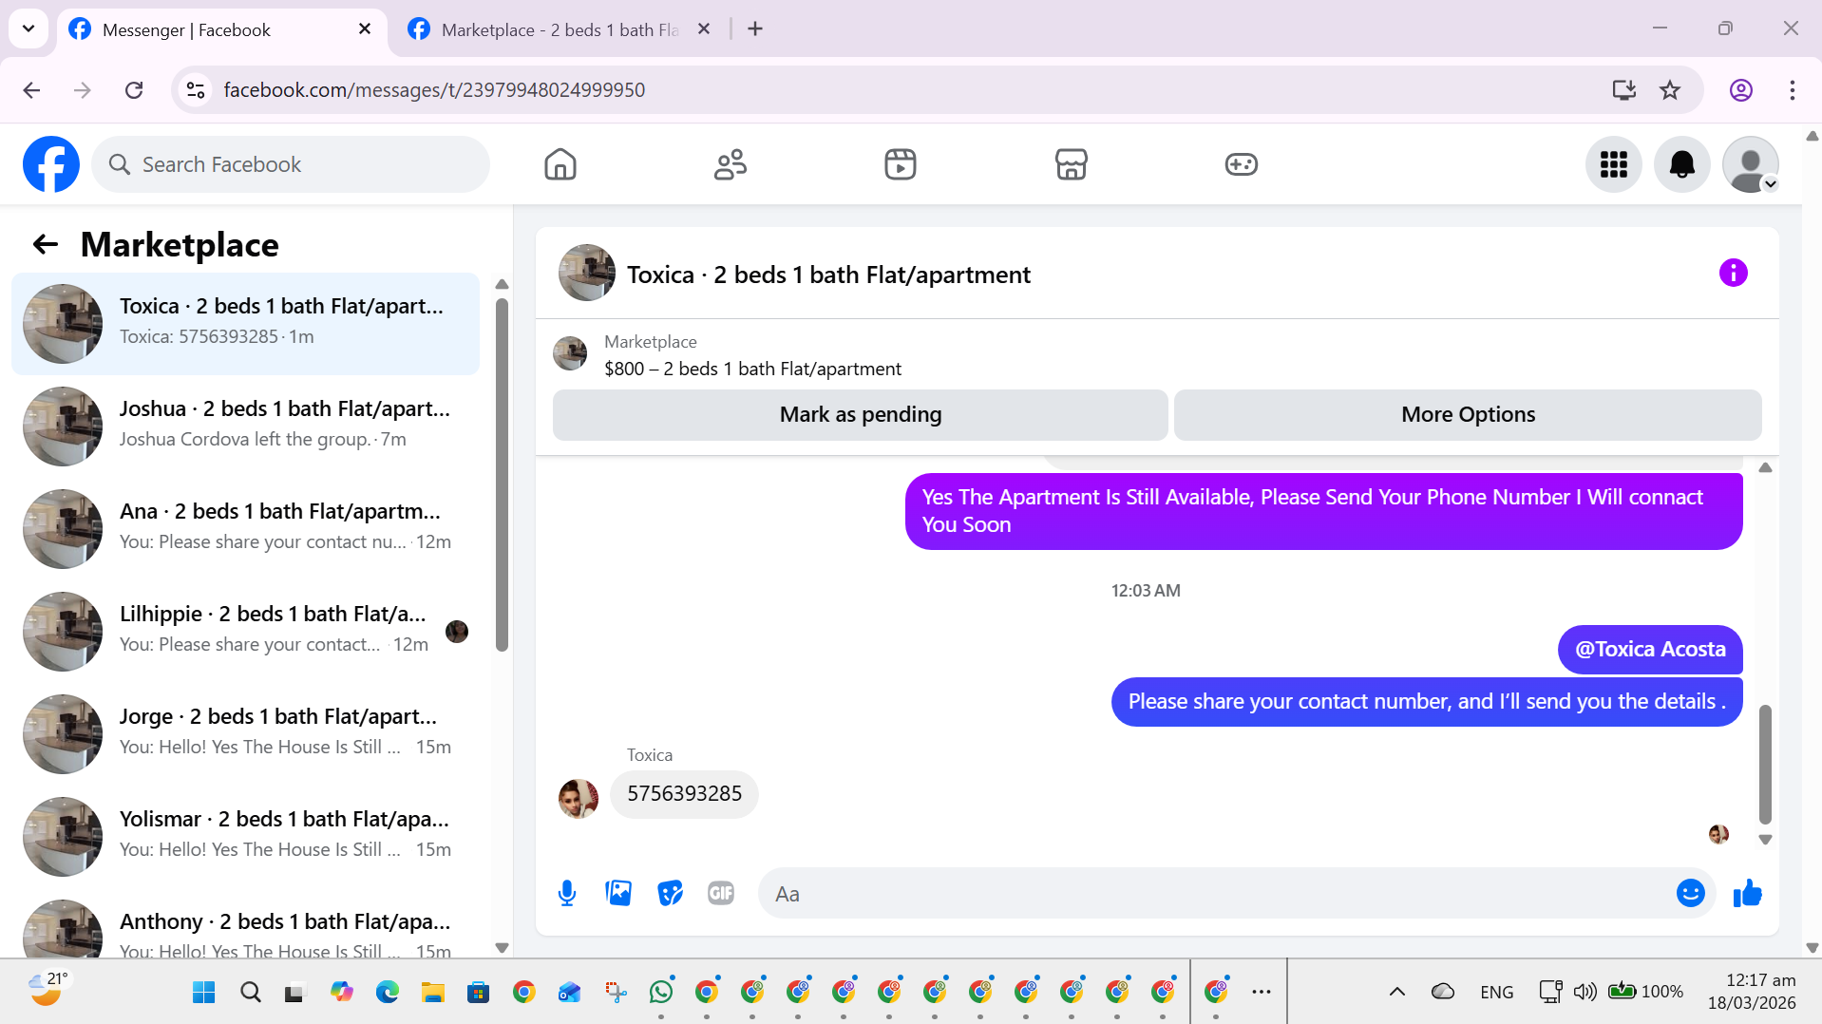The height and width of the screenshot is (1024, 1822).
Task: Open the Windows Start menu
Action: (x=203, y=993)
